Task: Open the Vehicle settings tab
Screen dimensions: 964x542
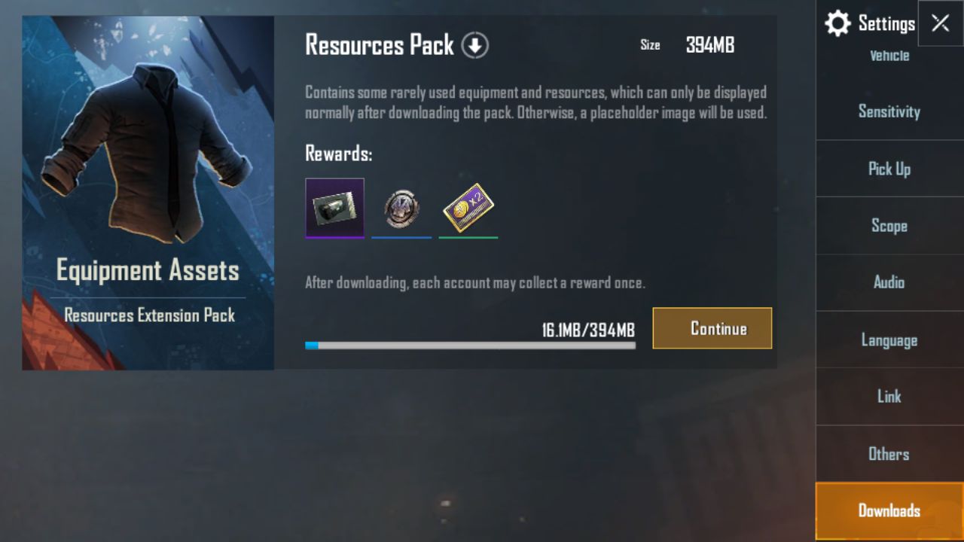Action: tap(889, 56)
